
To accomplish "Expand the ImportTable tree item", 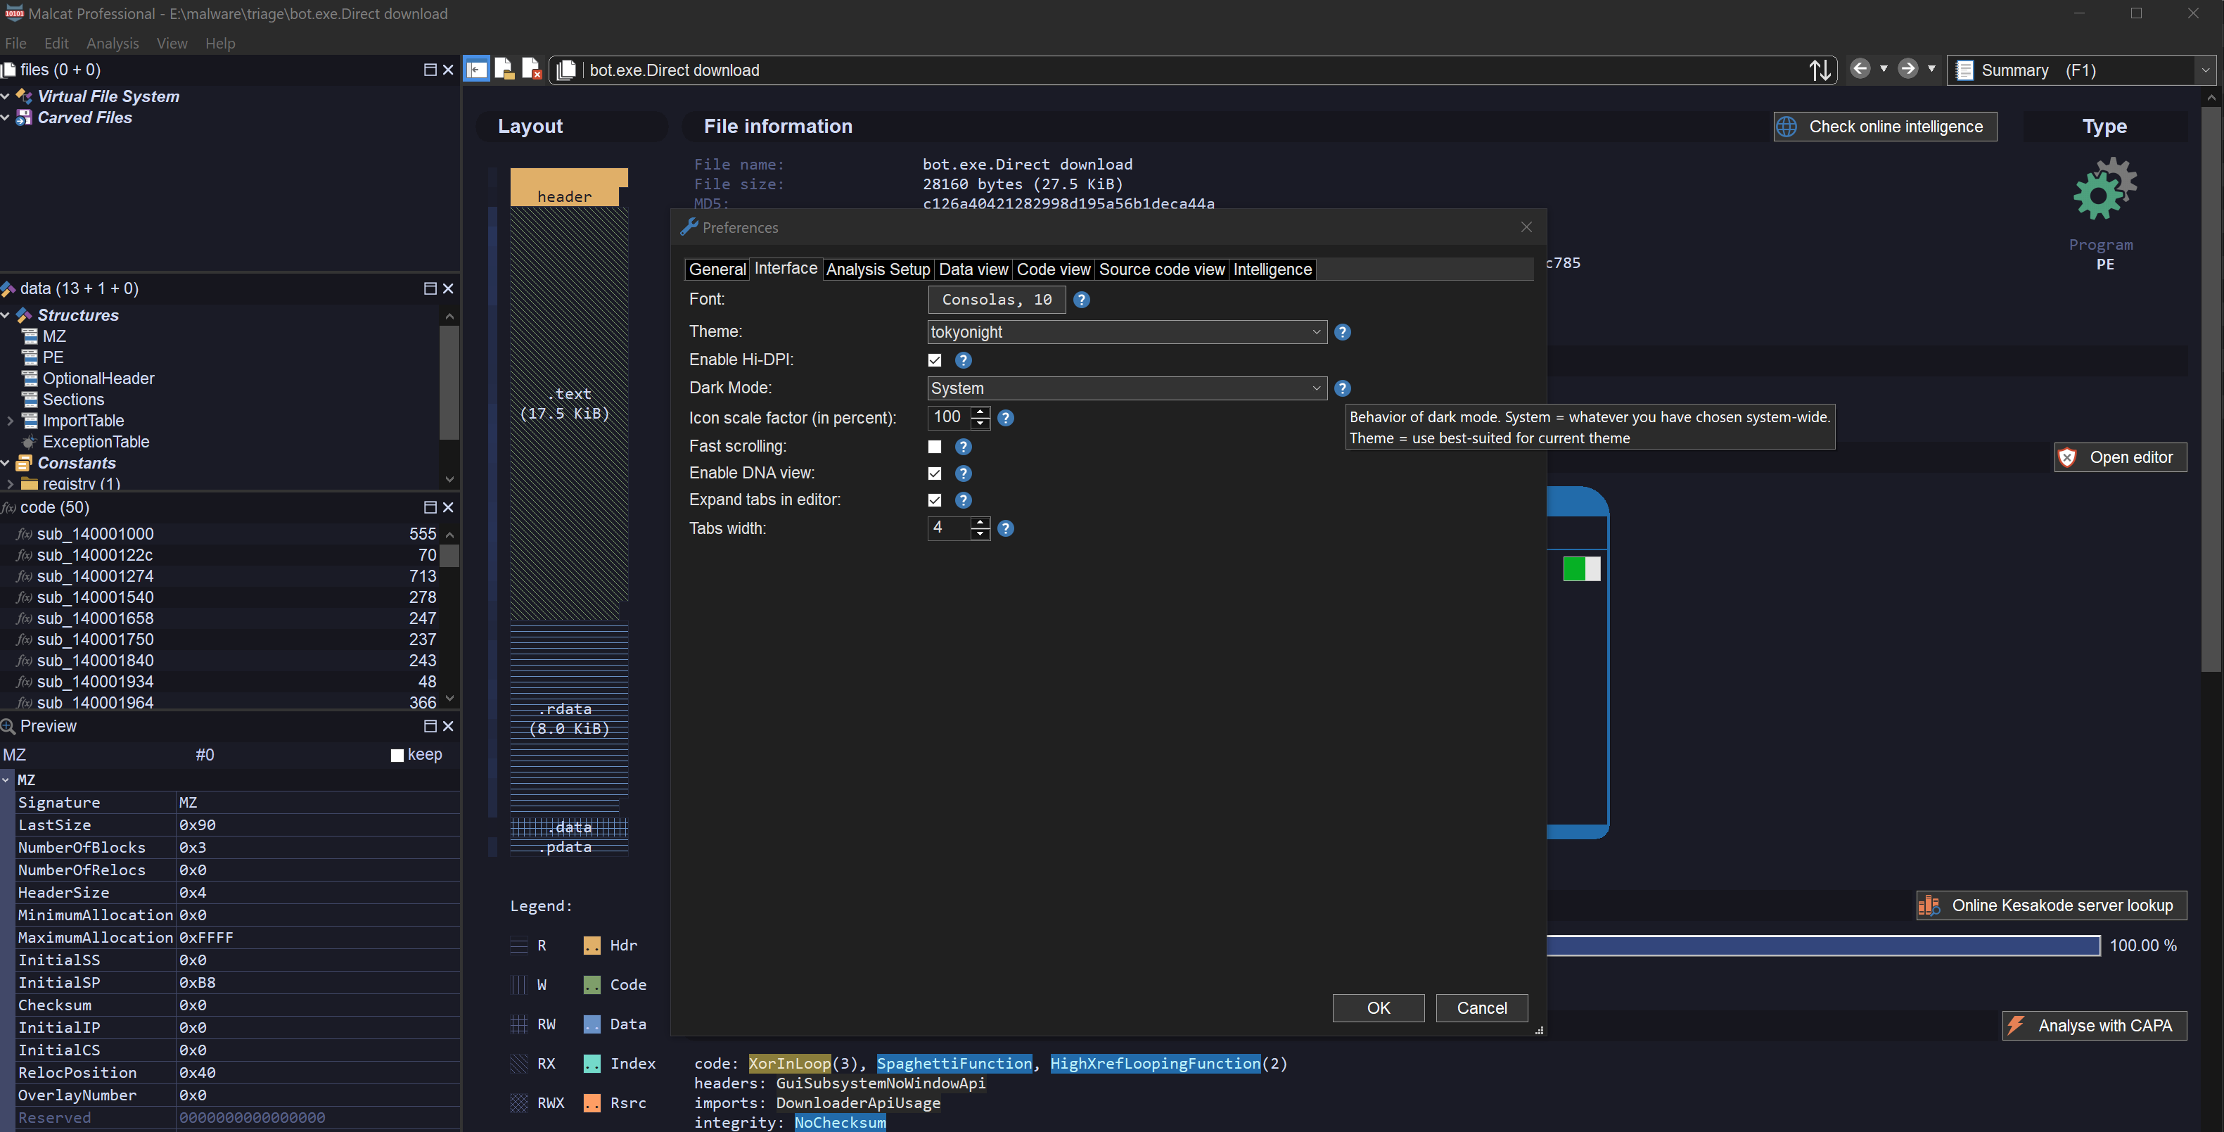I will pos(11,421).
